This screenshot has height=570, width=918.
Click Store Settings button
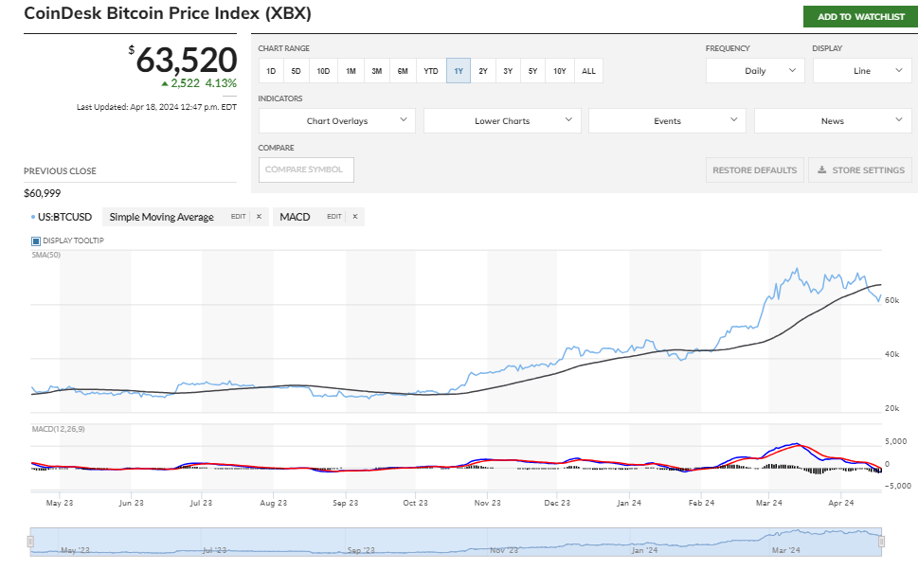[860, 169]
